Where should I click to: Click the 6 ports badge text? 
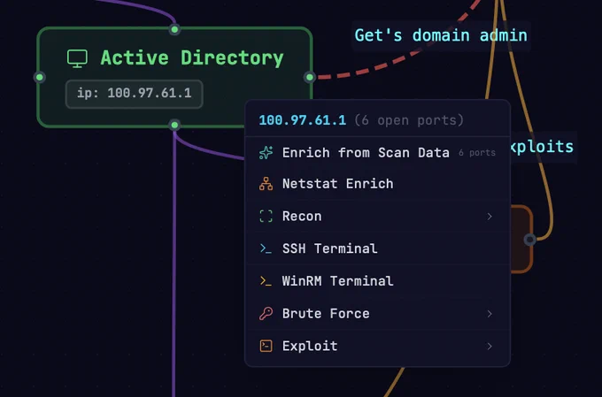pos(477,153)
